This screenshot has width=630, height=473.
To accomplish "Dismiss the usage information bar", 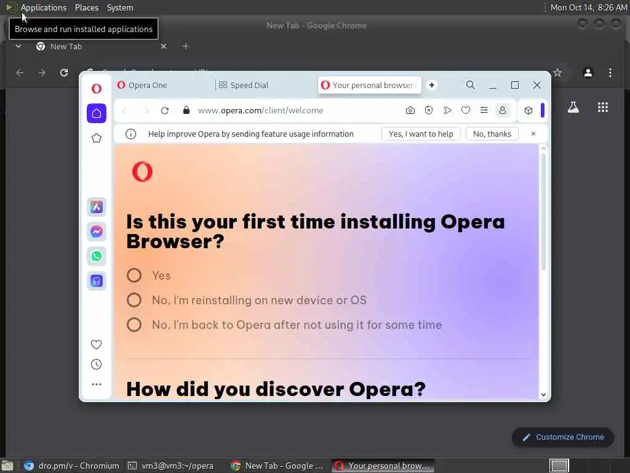I will pyautogui.click(x=533, y=134).
